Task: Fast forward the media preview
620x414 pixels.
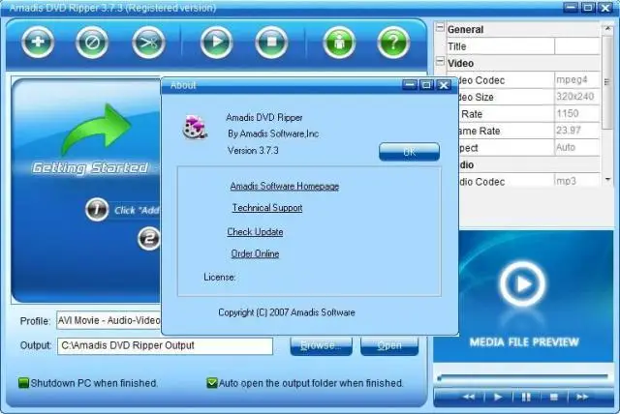Action: 582,397
